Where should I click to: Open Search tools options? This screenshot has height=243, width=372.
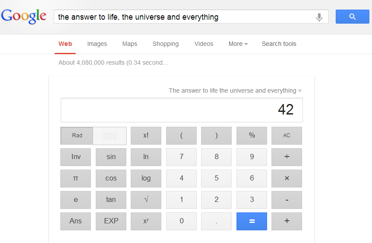coord(279,44)
